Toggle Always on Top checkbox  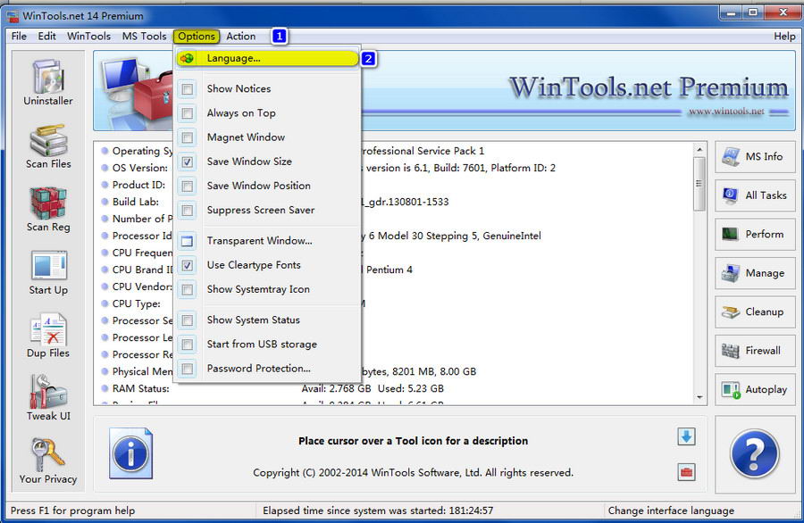[188, 113]
